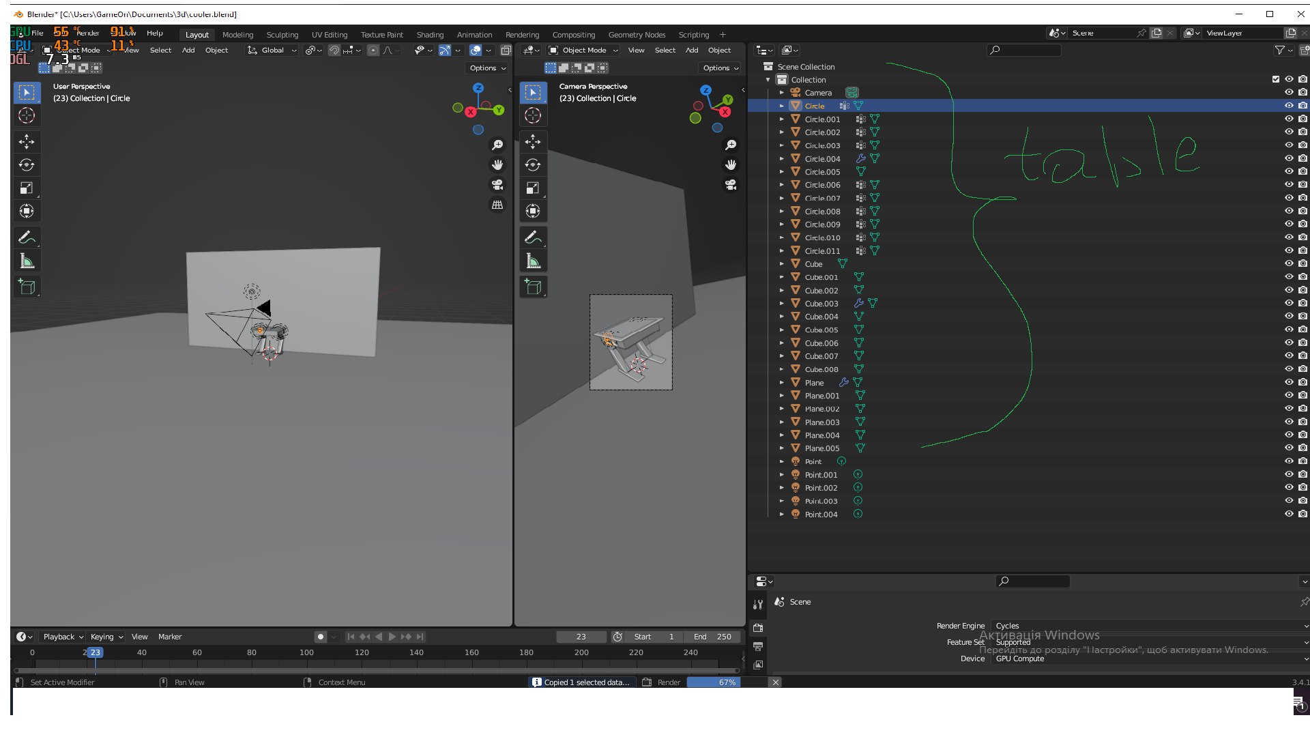Screen dimensions: 1310x737
Task: Switch perspective/orthographic grid icon in left viewport
Action: click(x=497, y=204)
